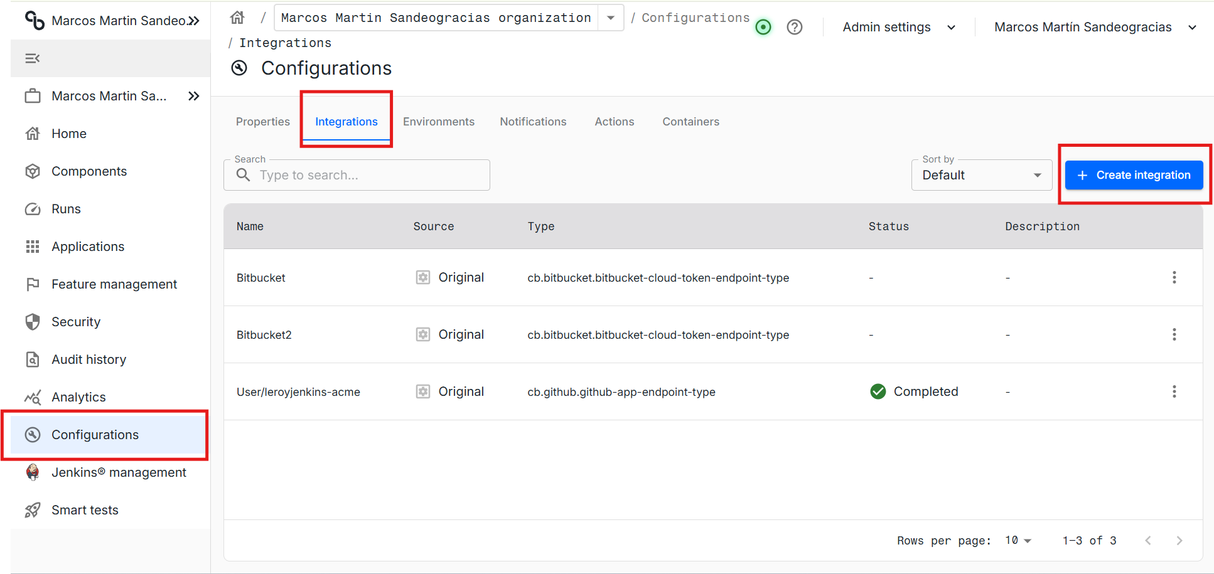Click the green status indicator icon
The height and width of the screenshot is (574, 1214).
[763, 27]
